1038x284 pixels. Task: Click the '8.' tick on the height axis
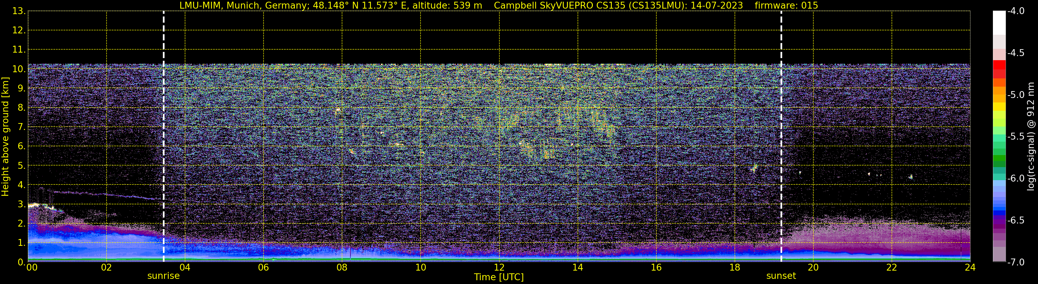pyautogui.click(x=21, y=108)
